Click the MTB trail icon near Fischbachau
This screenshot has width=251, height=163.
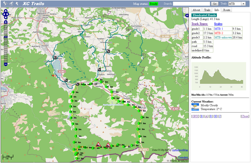tap(99, 69)
